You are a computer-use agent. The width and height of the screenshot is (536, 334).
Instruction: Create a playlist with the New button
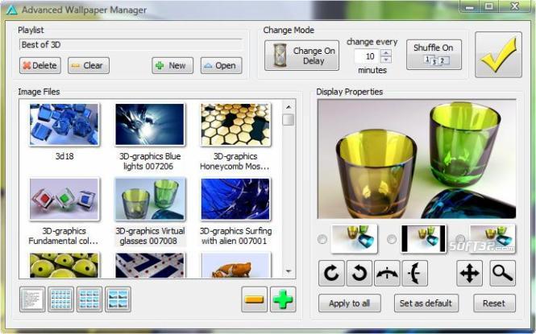[172, 65]
